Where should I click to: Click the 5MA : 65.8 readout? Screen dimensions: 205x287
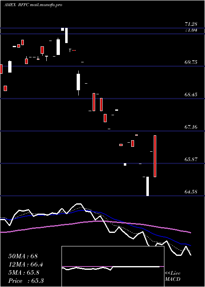pos(24,273)
